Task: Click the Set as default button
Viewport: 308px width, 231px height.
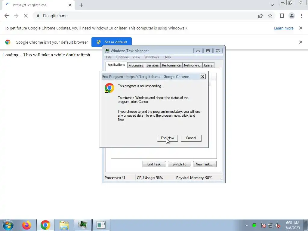Action: [112, 42]
